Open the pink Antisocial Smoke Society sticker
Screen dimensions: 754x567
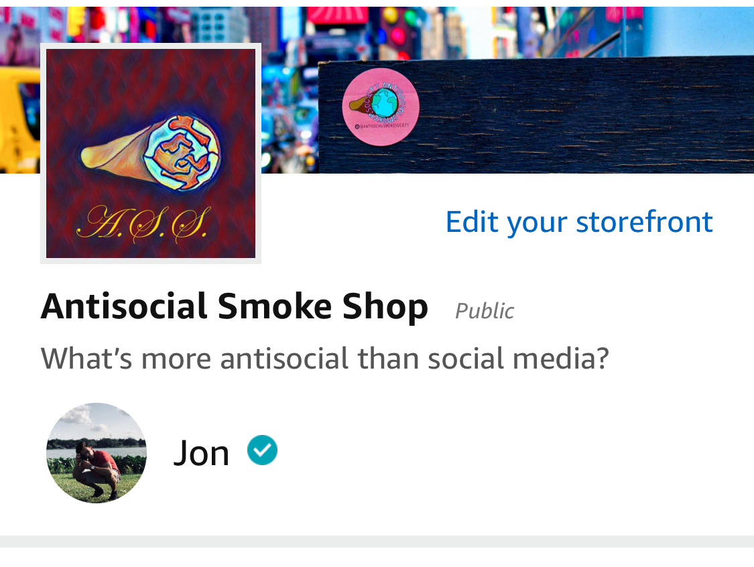381,107
